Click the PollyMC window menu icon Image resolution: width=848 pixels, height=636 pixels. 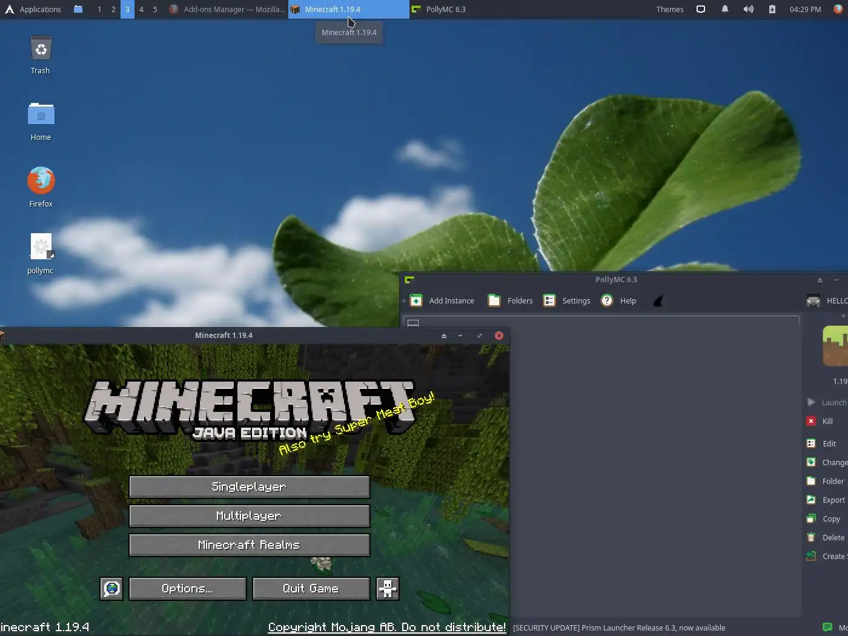409,280
